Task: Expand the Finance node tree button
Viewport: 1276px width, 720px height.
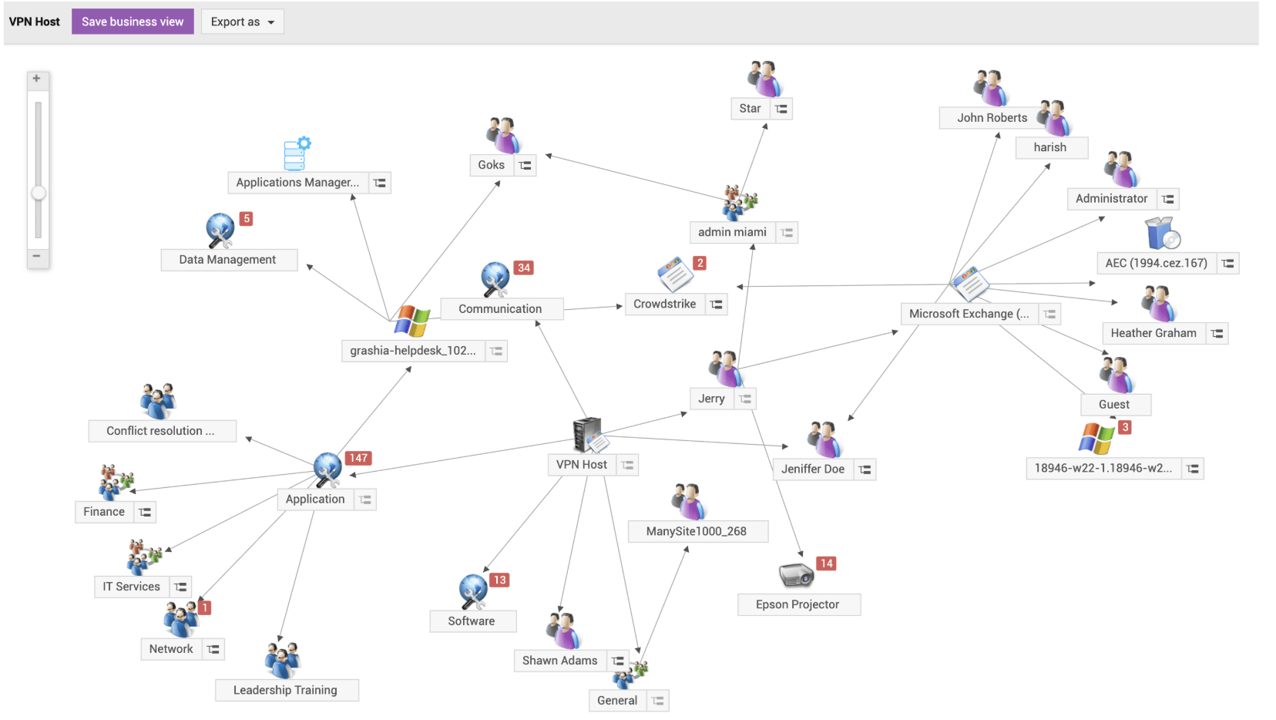Action: click(x=145, y=512)
